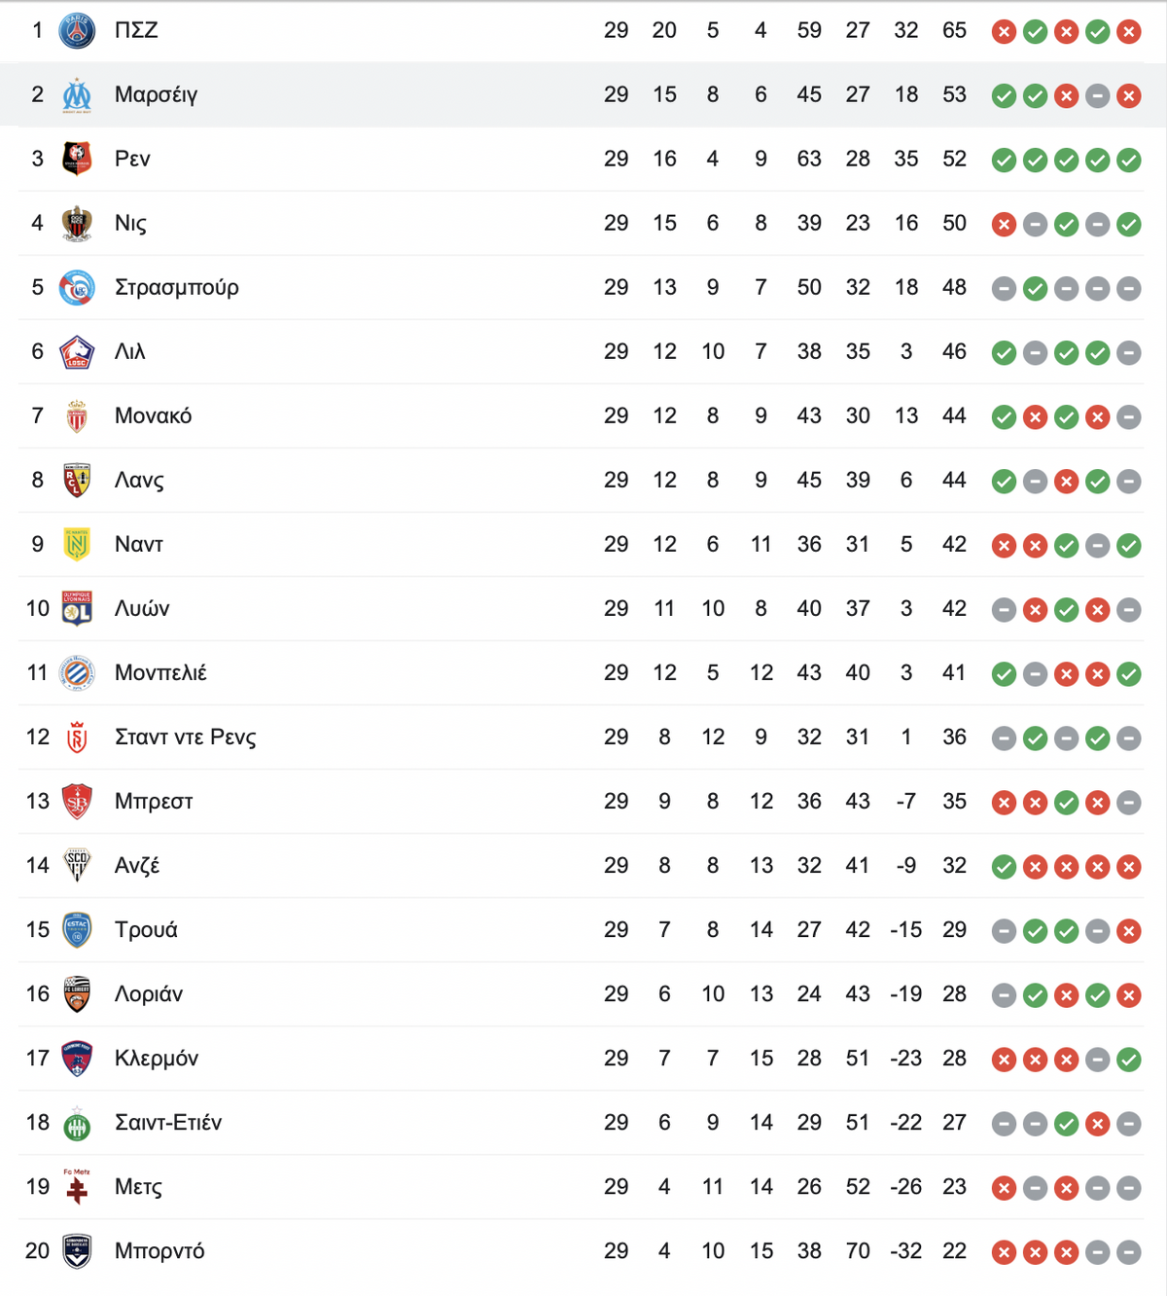Image resolution: width=1167 pixels, height=1296 pixels.
Task: Click ΠΣΖ's most recent loss indicator
Action: (x=1129, y=32)
